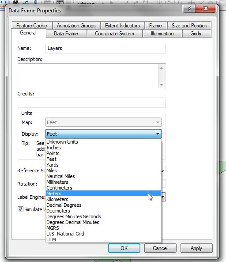Click the Apply button
This screenshot has height=262, width=226.
(196, 248)
